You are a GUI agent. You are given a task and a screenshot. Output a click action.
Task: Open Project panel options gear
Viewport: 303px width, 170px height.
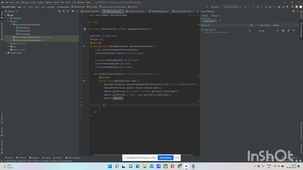73,11
